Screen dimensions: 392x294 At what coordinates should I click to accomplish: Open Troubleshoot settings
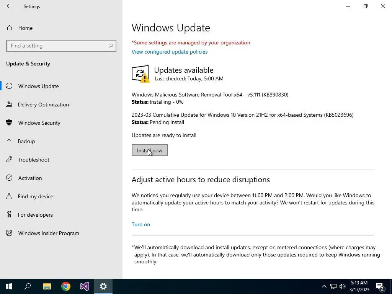34,160
